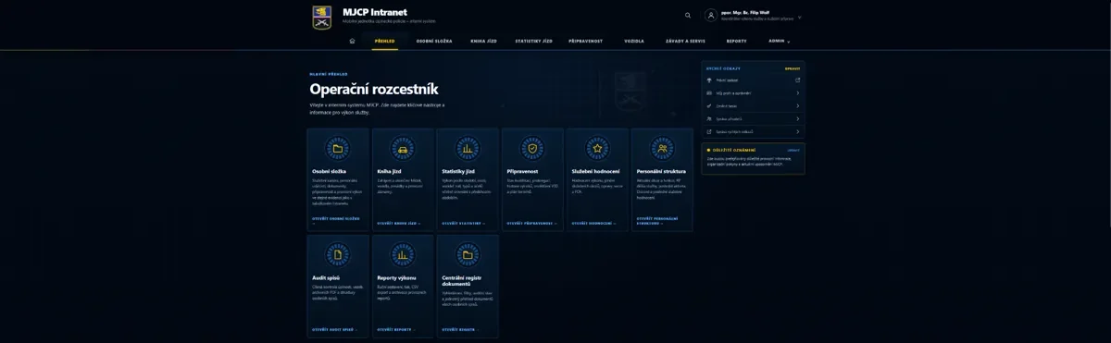Screen dimensions: 1111x343
Task: Expand the ADMIN menu chevron
Action: tap(789, 42)
